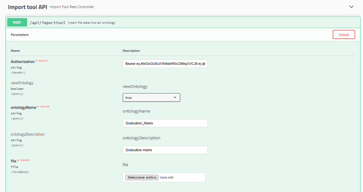363x192 pixels.
Task: Click the boolean type label under newOntology
Action: coord(17,89)
